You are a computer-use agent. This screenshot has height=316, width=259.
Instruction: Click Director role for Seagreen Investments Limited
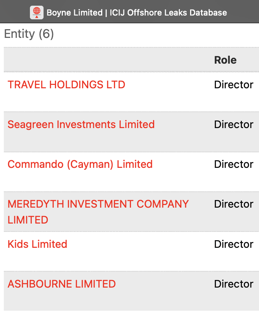pyautogui.click(x=234, y=124)
